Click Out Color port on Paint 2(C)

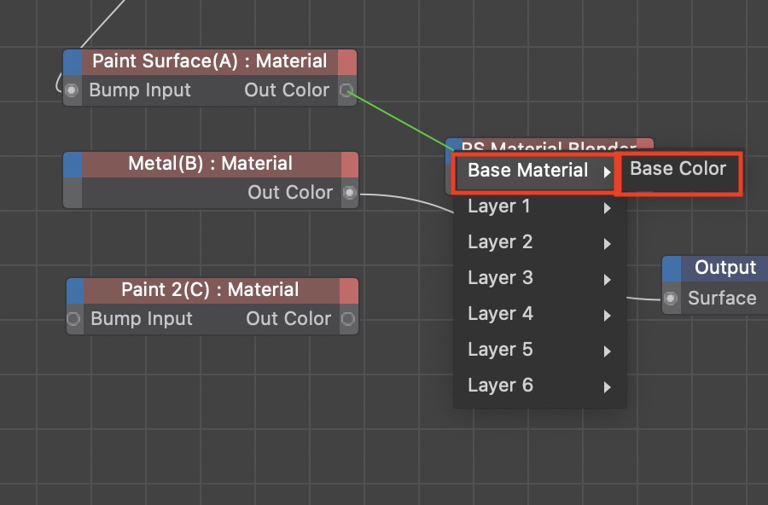(x=348, y=319)
